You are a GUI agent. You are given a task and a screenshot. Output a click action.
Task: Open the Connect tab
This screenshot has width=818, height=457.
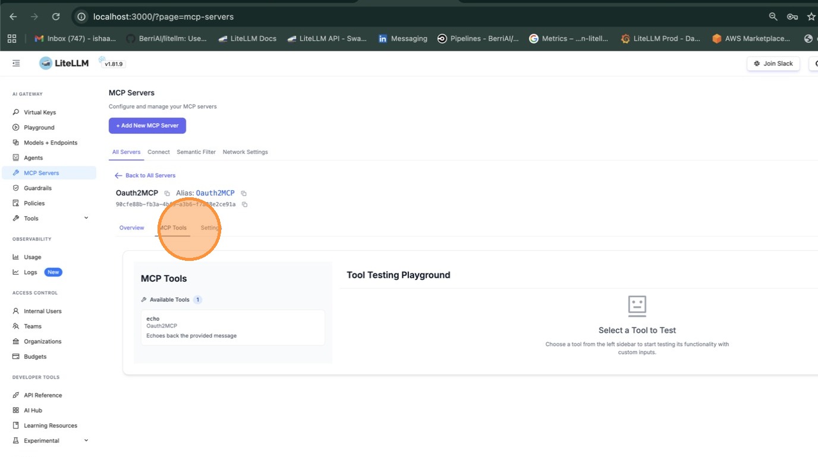coord(159,152)
